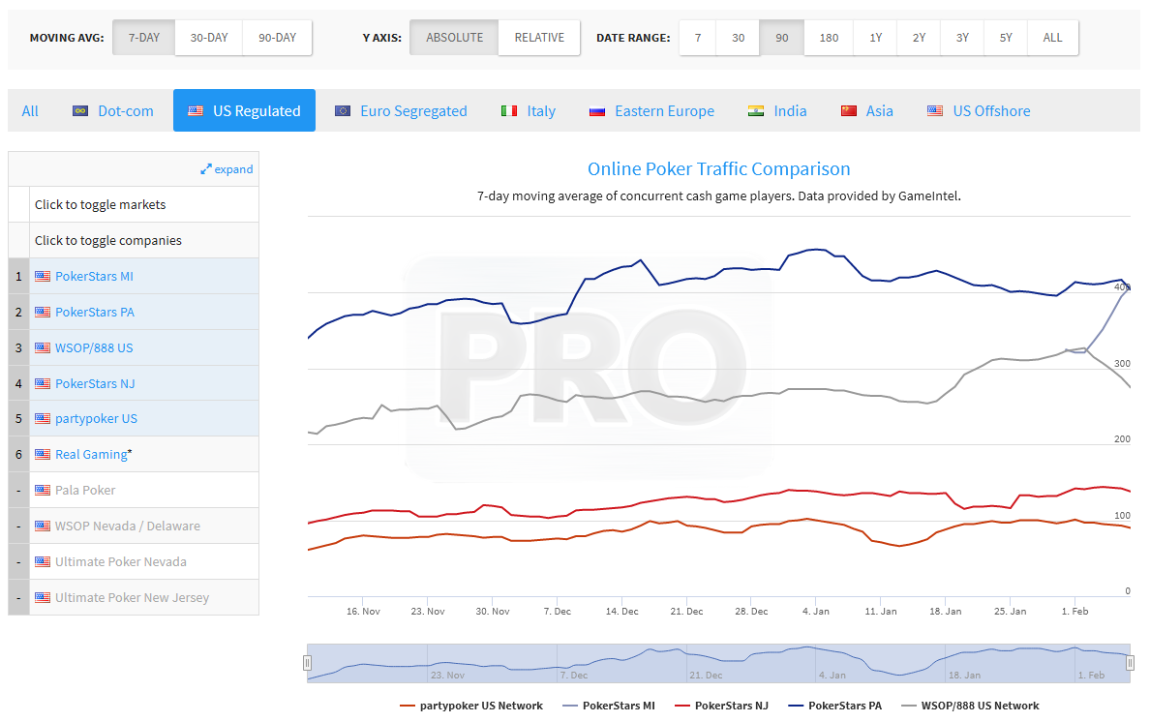This screenshot has width=1150, height=722.
Task: Open the PokerStars NJ link
Action: (95, 384)
